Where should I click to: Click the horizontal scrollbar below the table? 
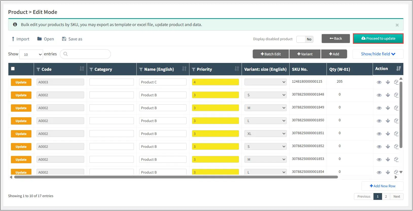(x=176, y=177)
